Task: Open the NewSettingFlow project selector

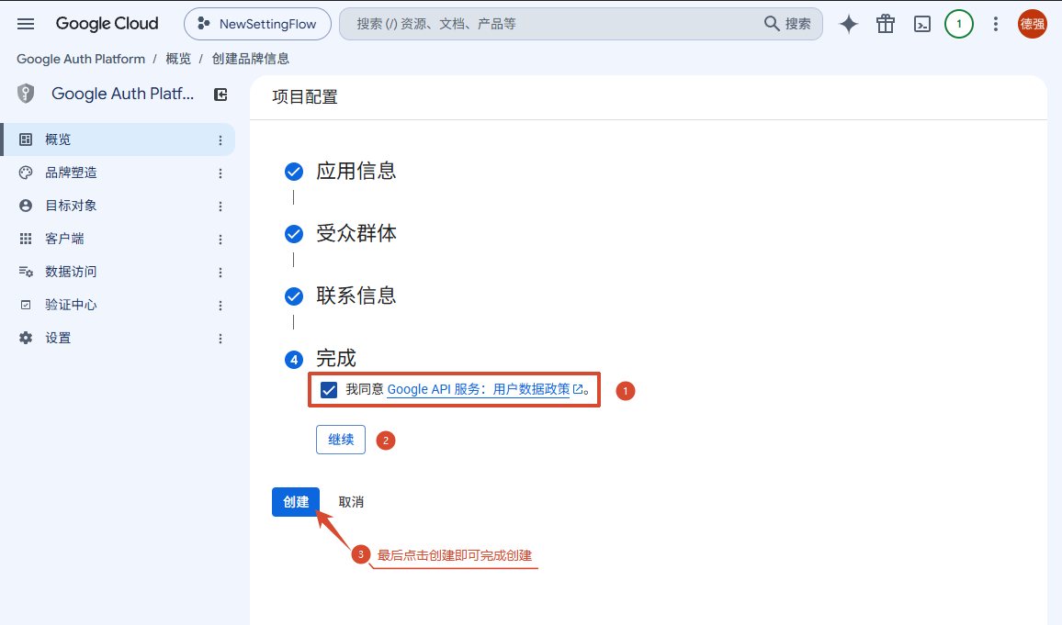Action: [257, 24]
